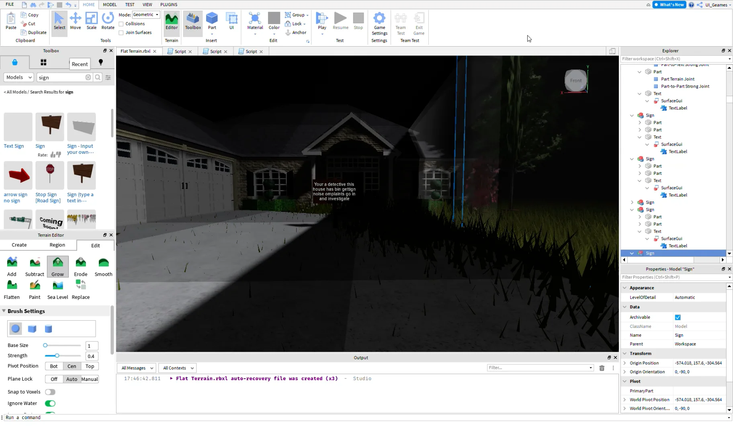Select the Erode terrain tool
The image size is (733, 434).
pos(81,266)
